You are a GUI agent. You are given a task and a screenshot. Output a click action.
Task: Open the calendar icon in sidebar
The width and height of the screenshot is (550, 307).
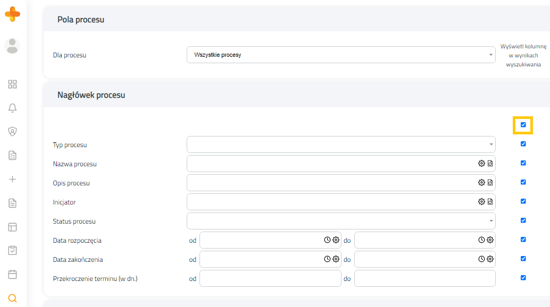click(x=12, y=275)
